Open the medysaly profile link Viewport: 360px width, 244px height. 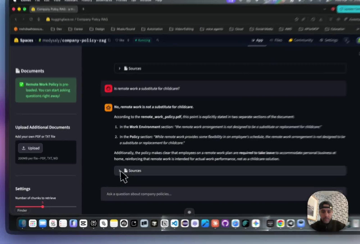(51, 40)
